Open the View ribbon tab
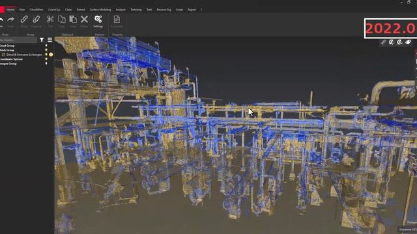This screenshot has height=234, width=417. [22, 10]
